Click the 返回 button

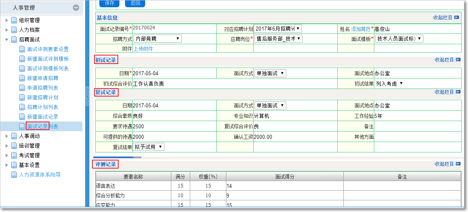pos(135,3)
